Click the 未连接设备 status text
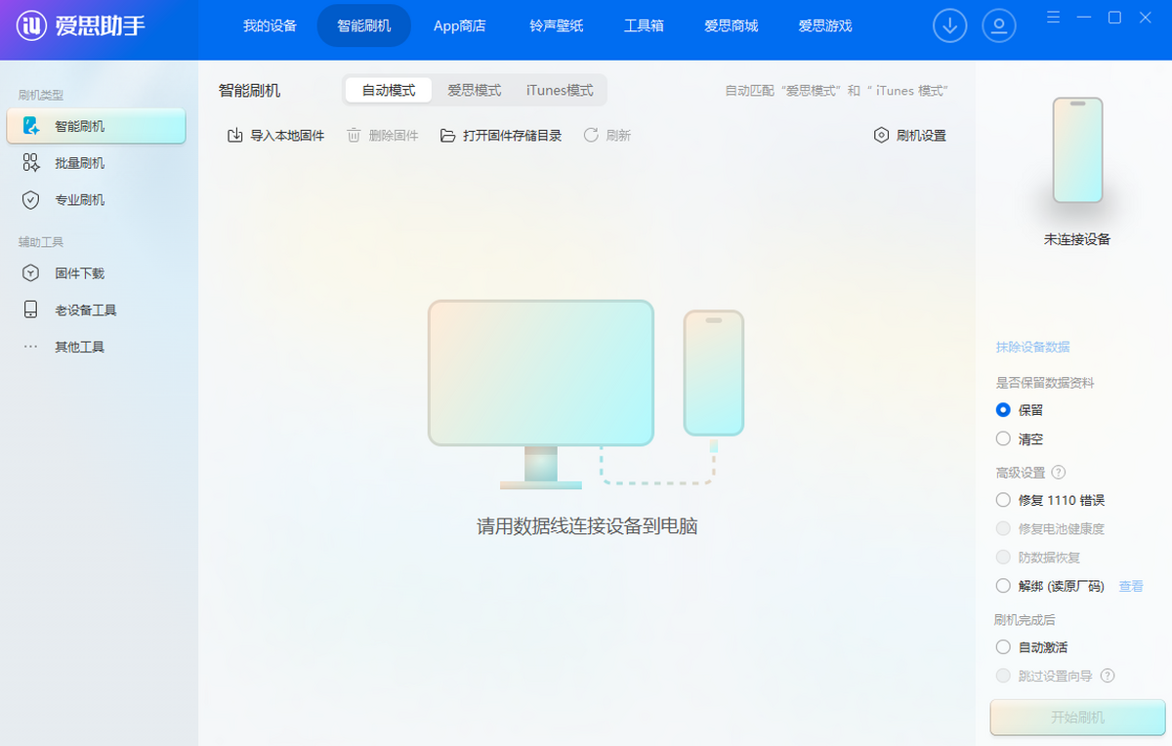This screenshot has width=1172, height=746. click(x=1077, y=238)
